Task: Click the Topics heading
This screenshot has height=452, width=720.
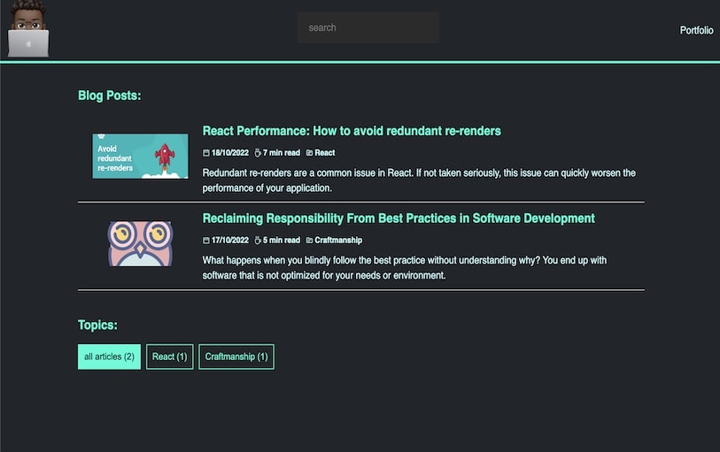Action: point(97,325)
